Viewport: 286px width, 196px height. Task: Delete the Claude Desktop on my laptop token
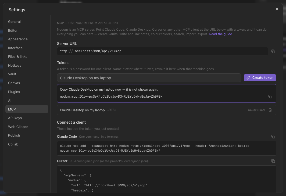[x=270, y=110]
